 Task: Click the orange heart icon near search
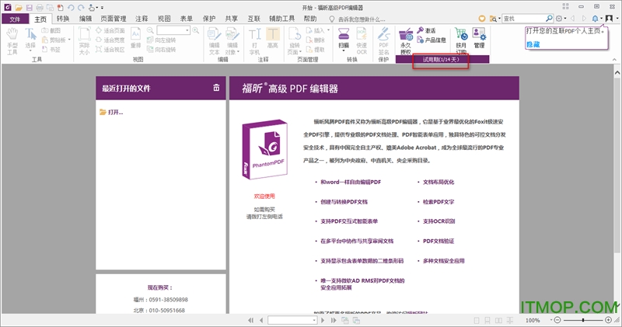pyautogui.click(x=481, y=19)
